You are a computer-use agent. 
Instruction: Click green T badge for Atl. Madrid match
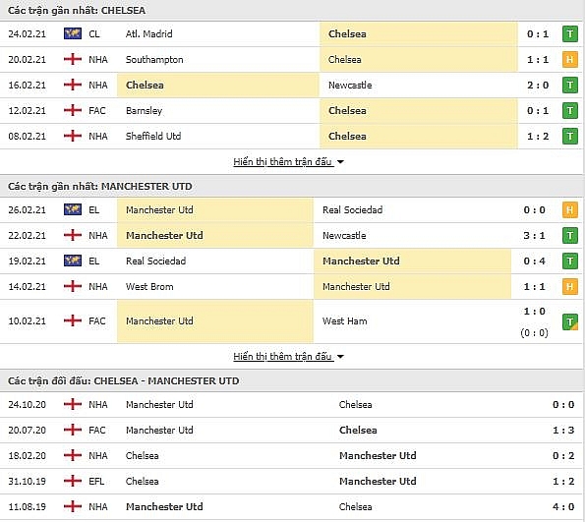click(x=569, y=34)
